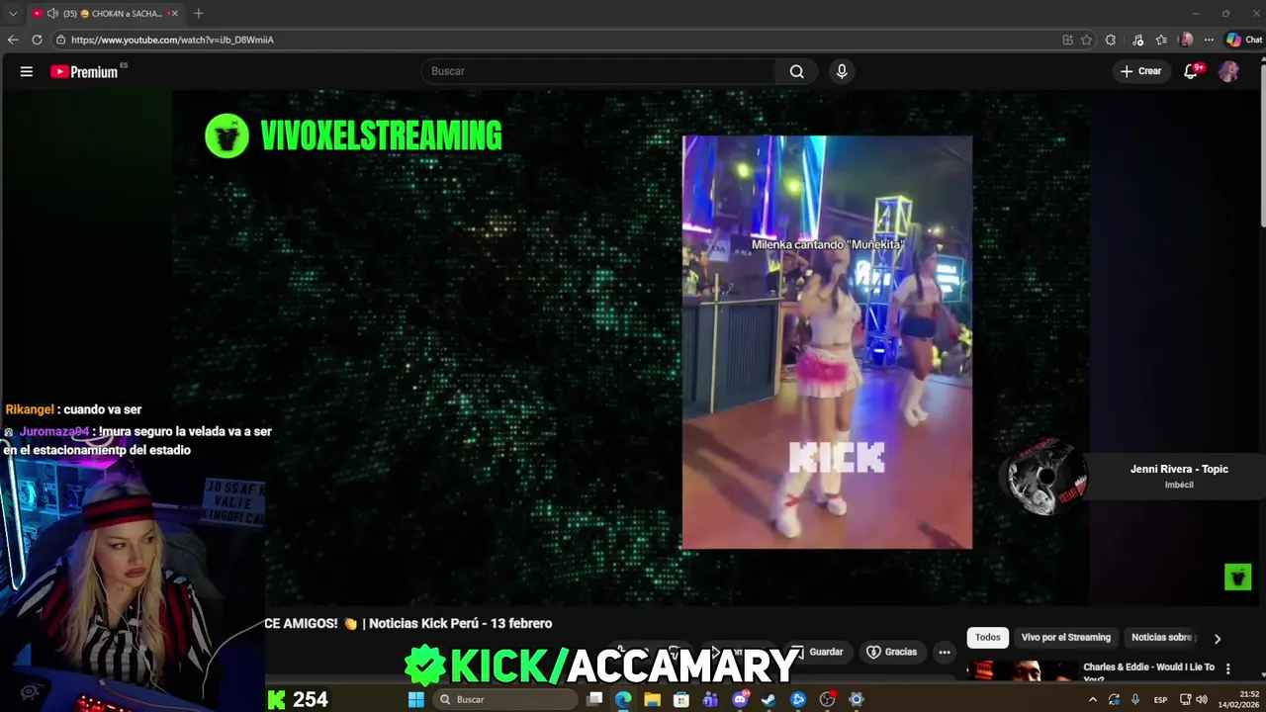Open the browser extensions puzzle icon
1266x712 pixels.
1111,40
